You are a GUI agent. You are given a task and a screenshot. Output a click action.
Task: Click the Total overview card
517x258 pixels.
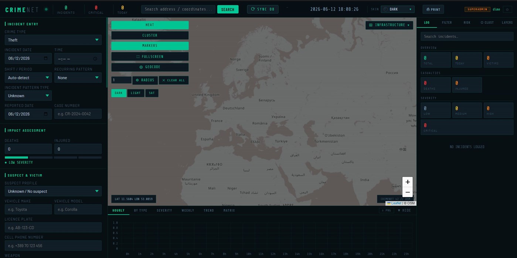click(435, 60)
